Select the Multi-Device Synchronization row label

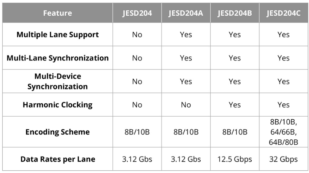pos(58,81)
